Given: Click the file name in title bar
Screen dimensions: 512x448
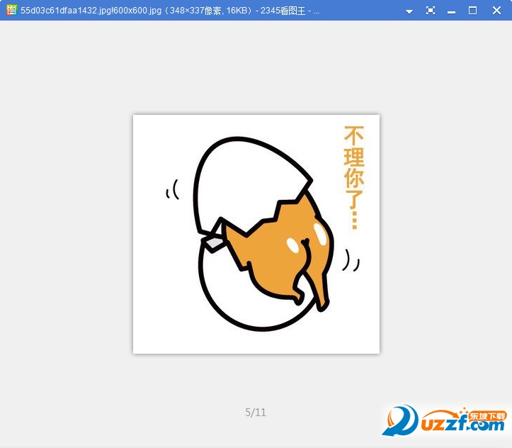Looking at the screenshot, I should [91, 11].
